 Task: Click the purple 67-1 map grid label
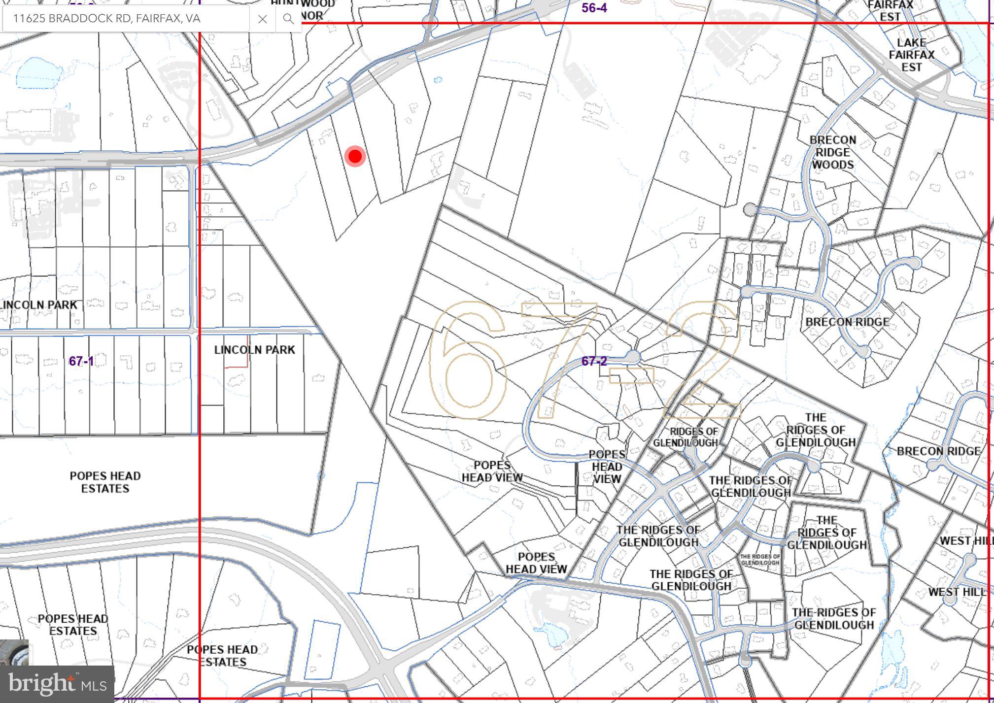pyautogui.click(x=81, y=361)
